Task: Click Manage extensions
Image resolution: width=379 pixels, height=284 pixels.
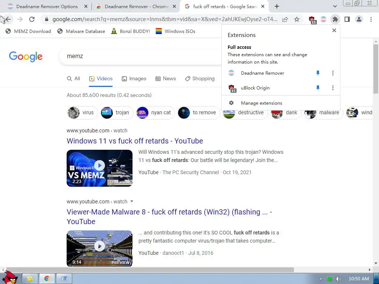Action: [x=281, y=103]
